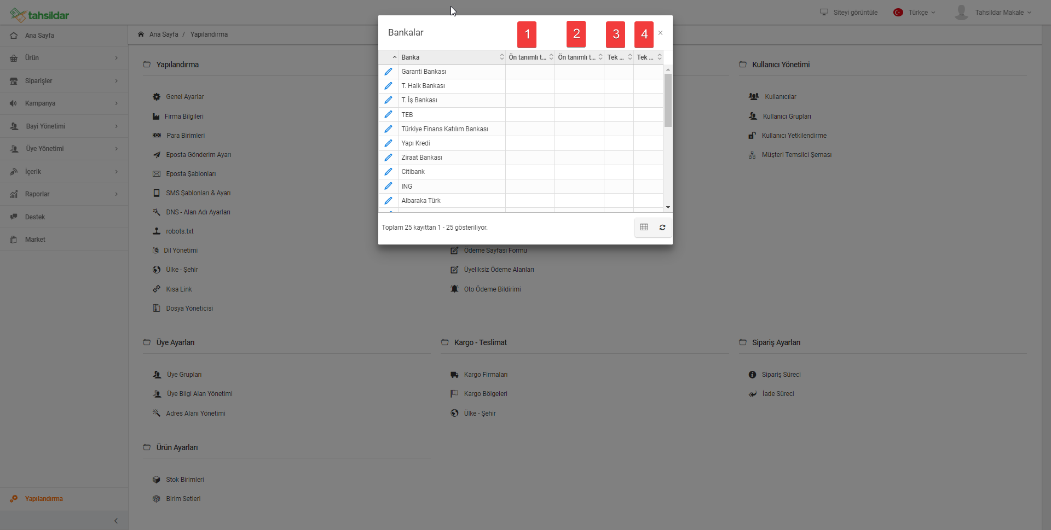Sort second Ön tanımlı column header
This screenshot has width=1051, height=530.
(579, 57)
